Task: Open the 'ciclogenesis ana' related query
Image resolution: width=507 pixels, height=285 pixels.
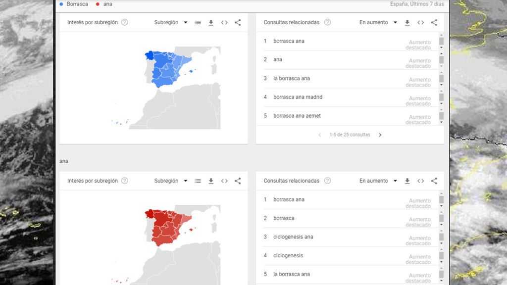Action: [x=293, y=237]
